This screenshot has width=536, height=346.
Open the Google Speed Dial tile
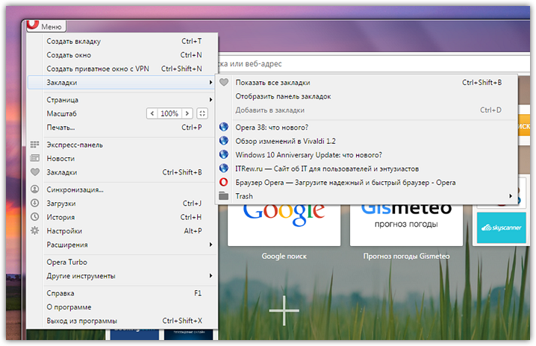(x=284, y=224)
